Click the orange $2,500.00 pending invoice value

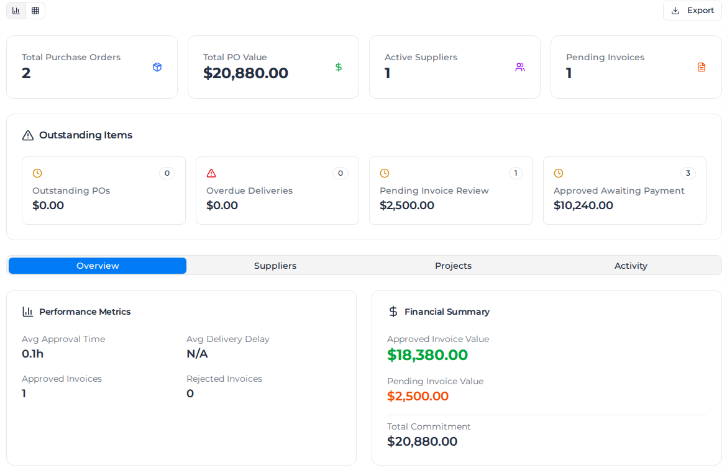tap(418, 397)
